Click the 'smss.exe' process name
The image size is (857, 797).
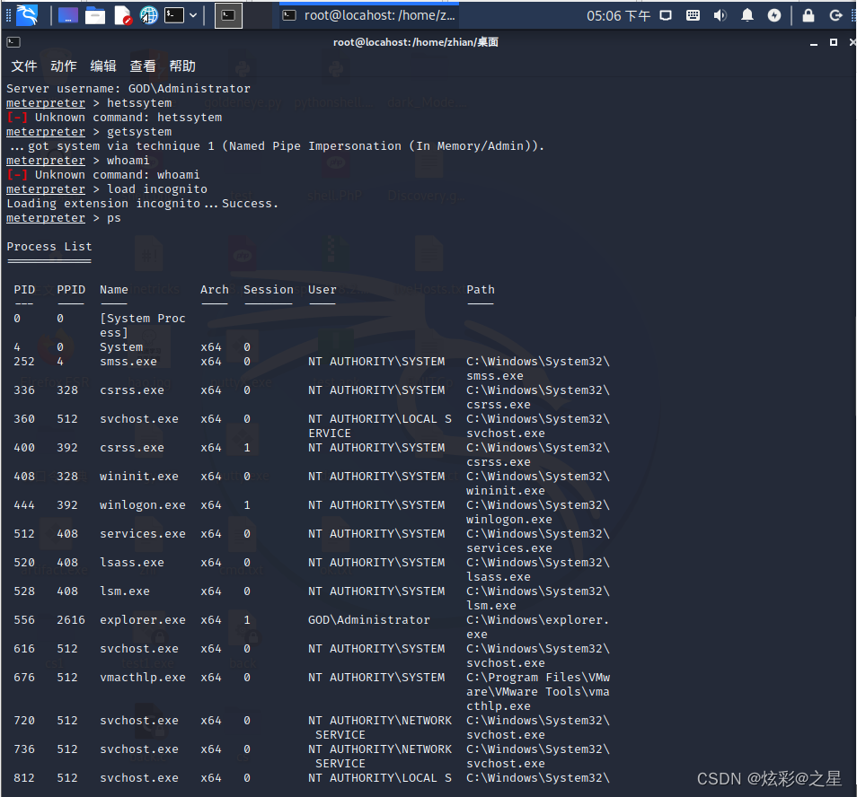(x=128, y=362)
